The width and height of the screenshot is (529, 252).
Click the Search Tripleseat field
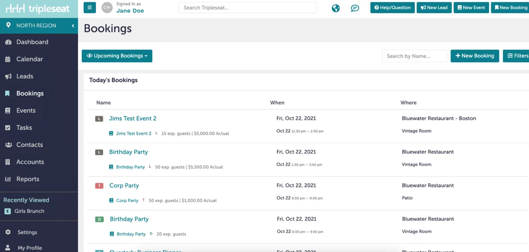247,8
